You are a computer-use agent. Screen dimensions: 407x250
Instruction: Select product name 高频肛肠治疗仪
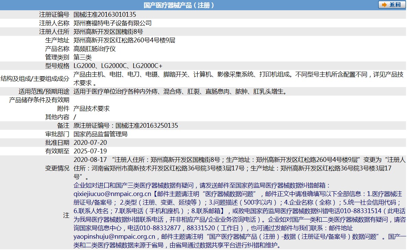click(x=95, y=48)
